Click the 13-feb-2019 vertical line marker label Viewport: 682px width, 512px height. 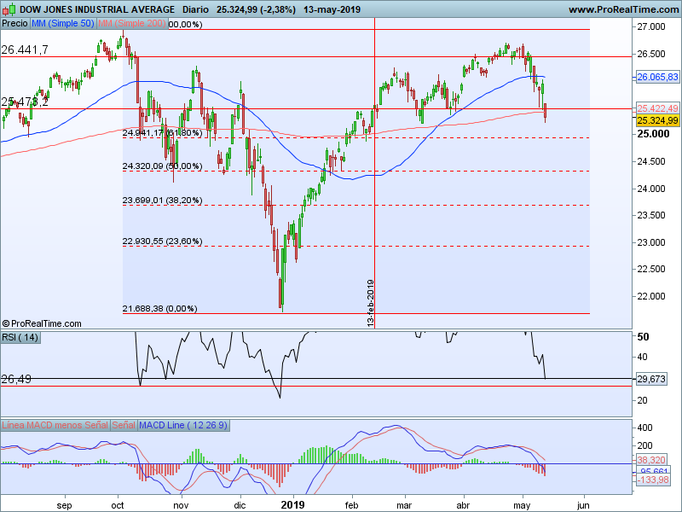tap(370, 304)
